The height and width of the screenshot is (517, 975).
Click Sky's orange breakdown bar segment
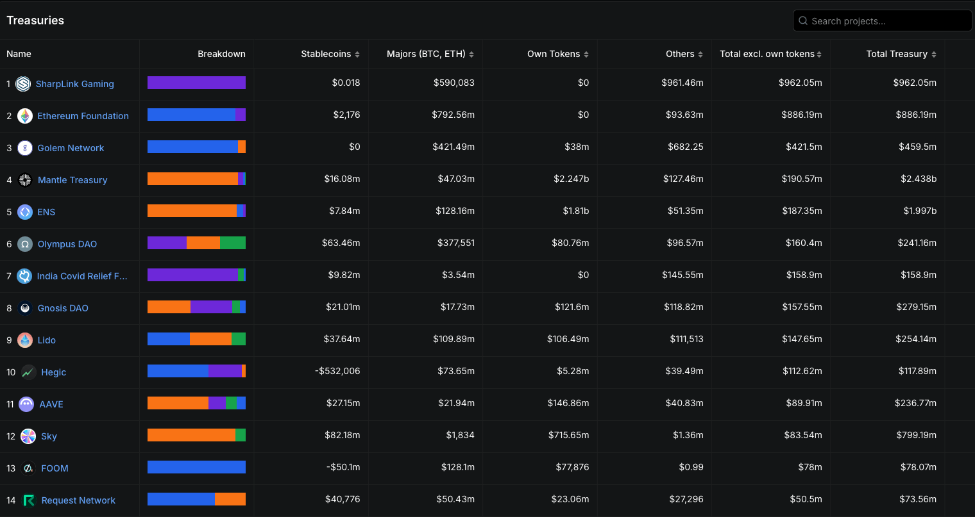[191, 435]
